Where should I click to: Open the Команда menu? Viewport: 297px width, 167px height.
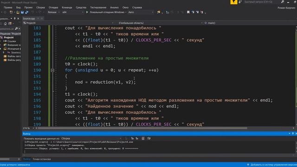[x=67, y=7]
